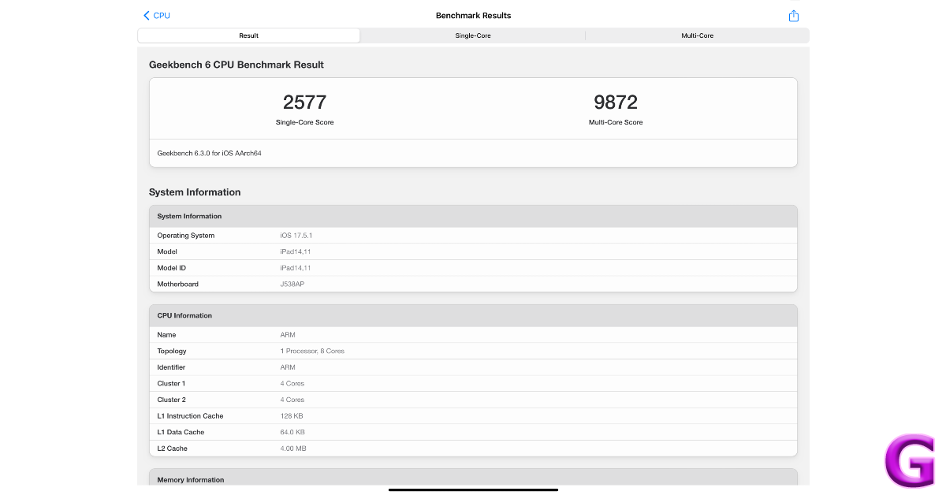Image resolution: width=946 pixels, height=495 pixels.
Task: Click the 'L2 Cache' row label
Action: 173,448
